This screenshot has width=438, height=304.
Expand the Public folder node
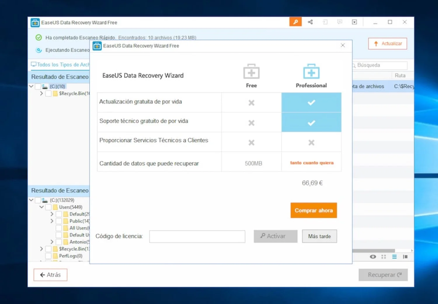pyautogui.click(x=52, y=221)
